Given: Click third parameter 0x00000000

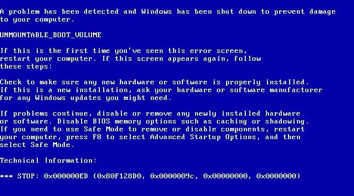Looking at the screenshot, I should tap(227, 176).
